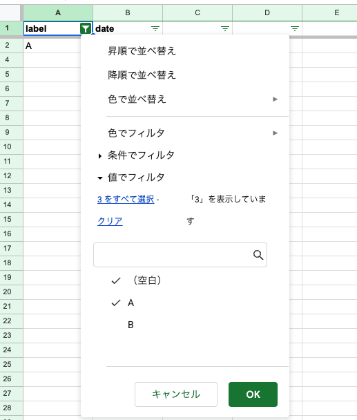This screenshot has width=357, height=420.
Task: Open the filter icon in column D header cell
Action: pos(295,28)
